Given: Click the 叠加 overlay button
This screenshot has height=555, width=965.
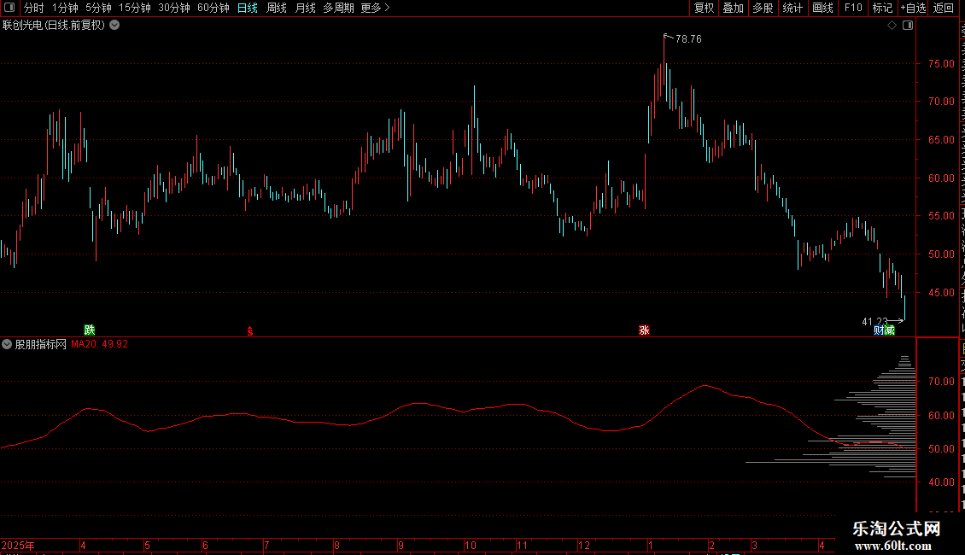Looking at the screenshot, I should pos(733,8).
